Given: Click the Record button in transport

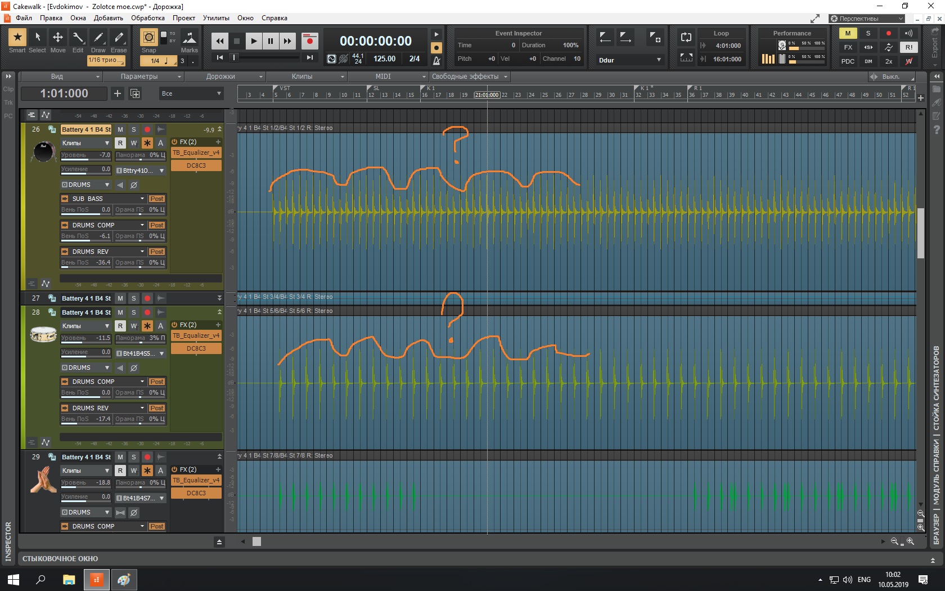Looking at the screenshot, I should tap(309, 41).
